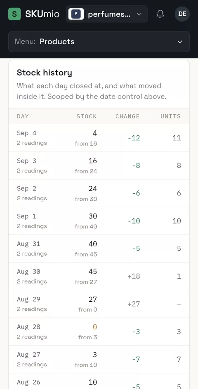The width and height of the screenshot is (198, 389).
Task: Expand the perfumes store switcher dropdown
Action: pos(107,14)
